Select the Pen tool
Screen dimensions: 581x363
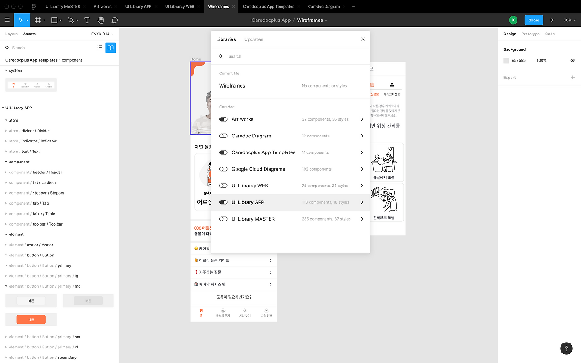[70, 20]
